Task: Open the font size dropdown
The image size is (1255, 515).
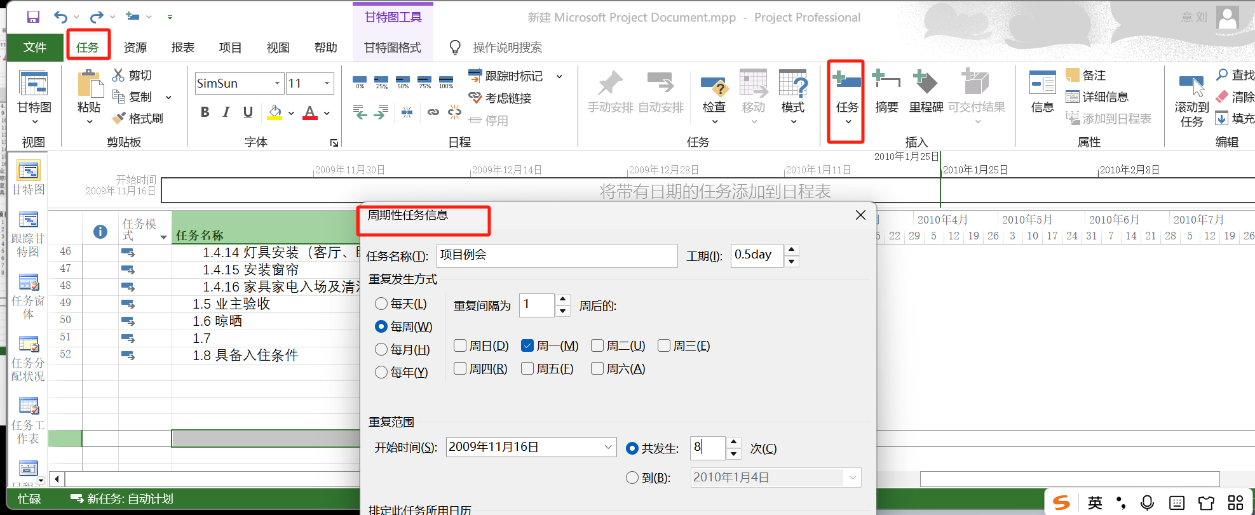Action: 327,83
